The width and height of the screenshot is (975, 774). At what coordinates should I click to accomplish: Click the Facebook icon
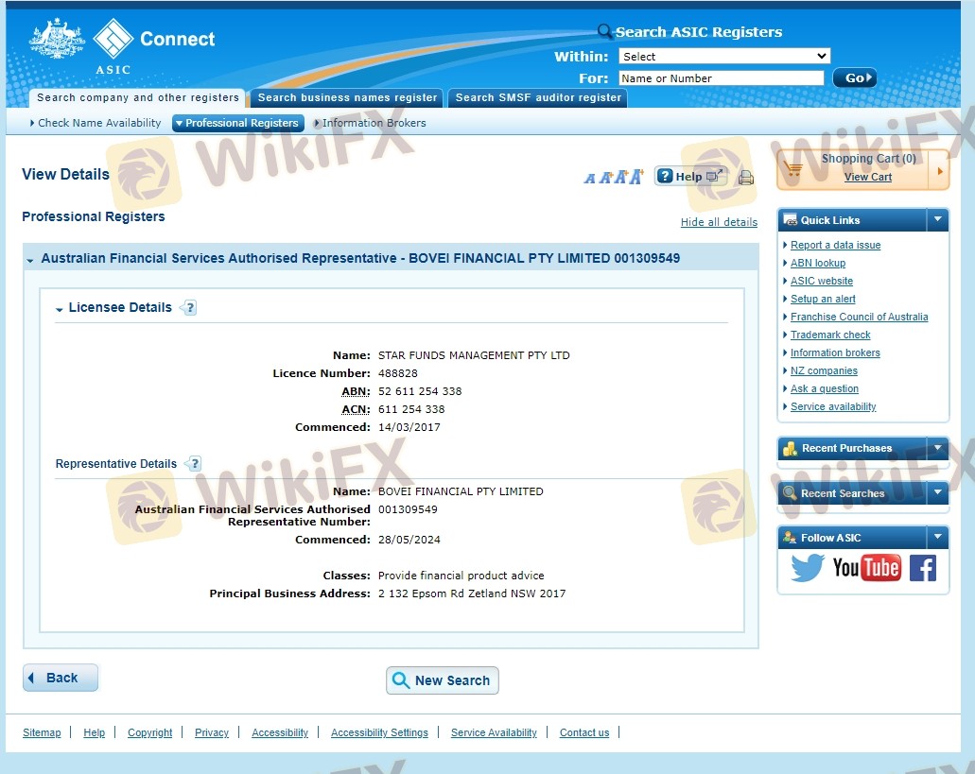click(x=922, y=568)
